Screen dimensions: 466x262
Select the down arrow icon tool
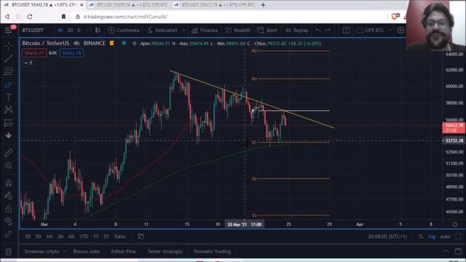pos(8,135)
